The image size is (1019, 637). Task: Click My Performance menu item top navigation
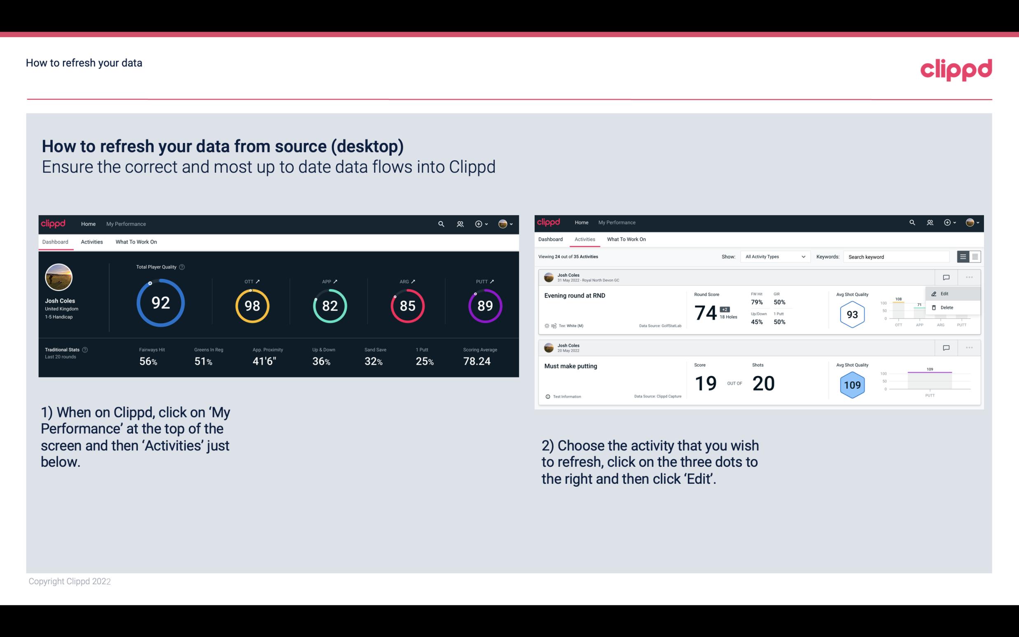click(x=126, y=224)
